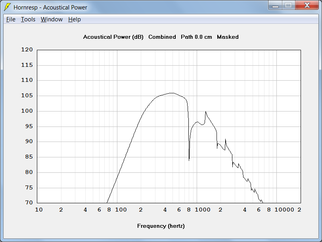Click the sharp notch bottoming out near 85 dB
322x242 pixels.
pos(189,160)
